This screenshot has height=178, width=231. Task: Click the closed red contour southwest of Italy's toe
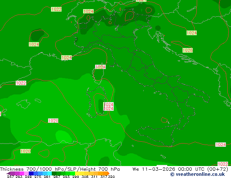[164, 120]
